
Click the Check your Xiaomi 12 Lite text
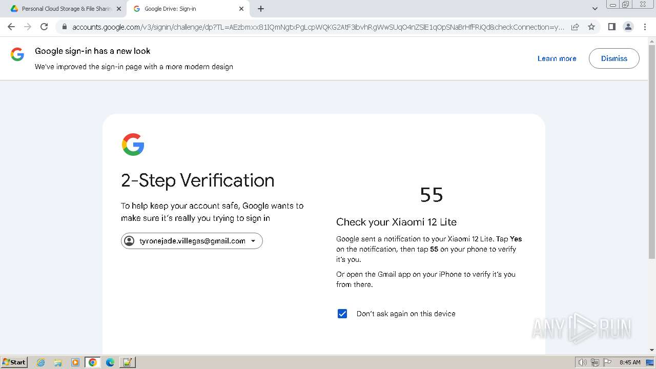[396, 222]
